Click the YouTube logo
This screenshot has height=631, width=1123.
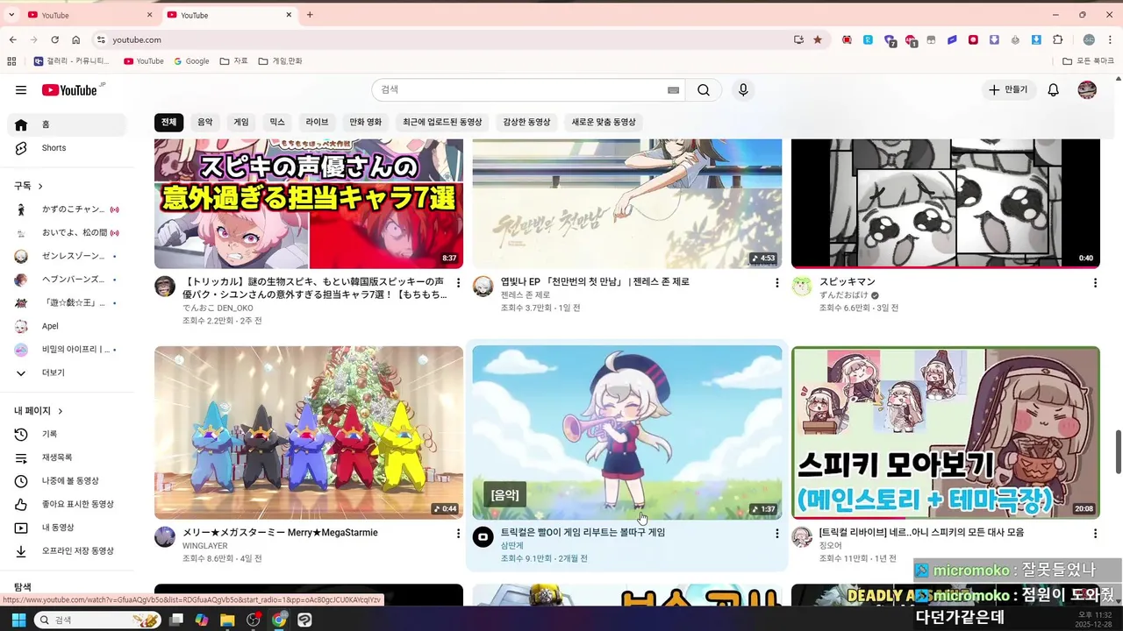pyautogui.click(x=69, y=90)
